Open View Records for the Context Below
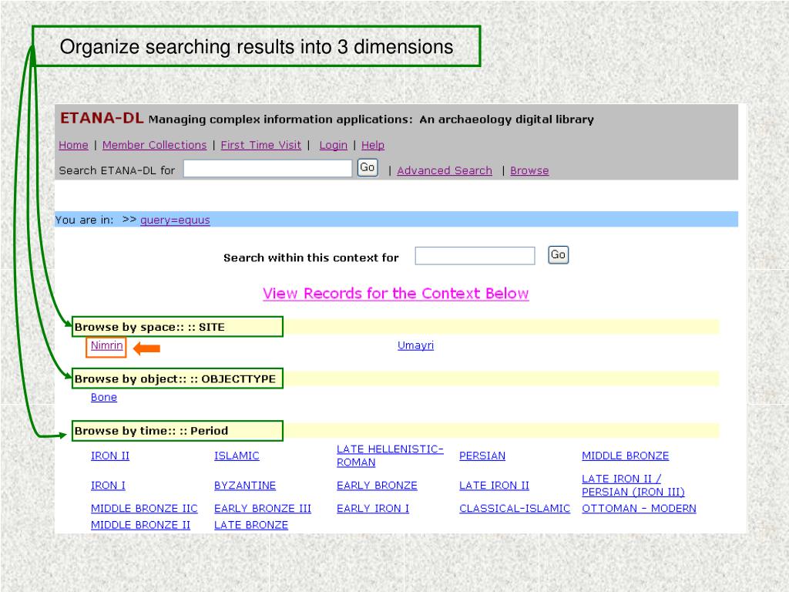 click(395, 294)
